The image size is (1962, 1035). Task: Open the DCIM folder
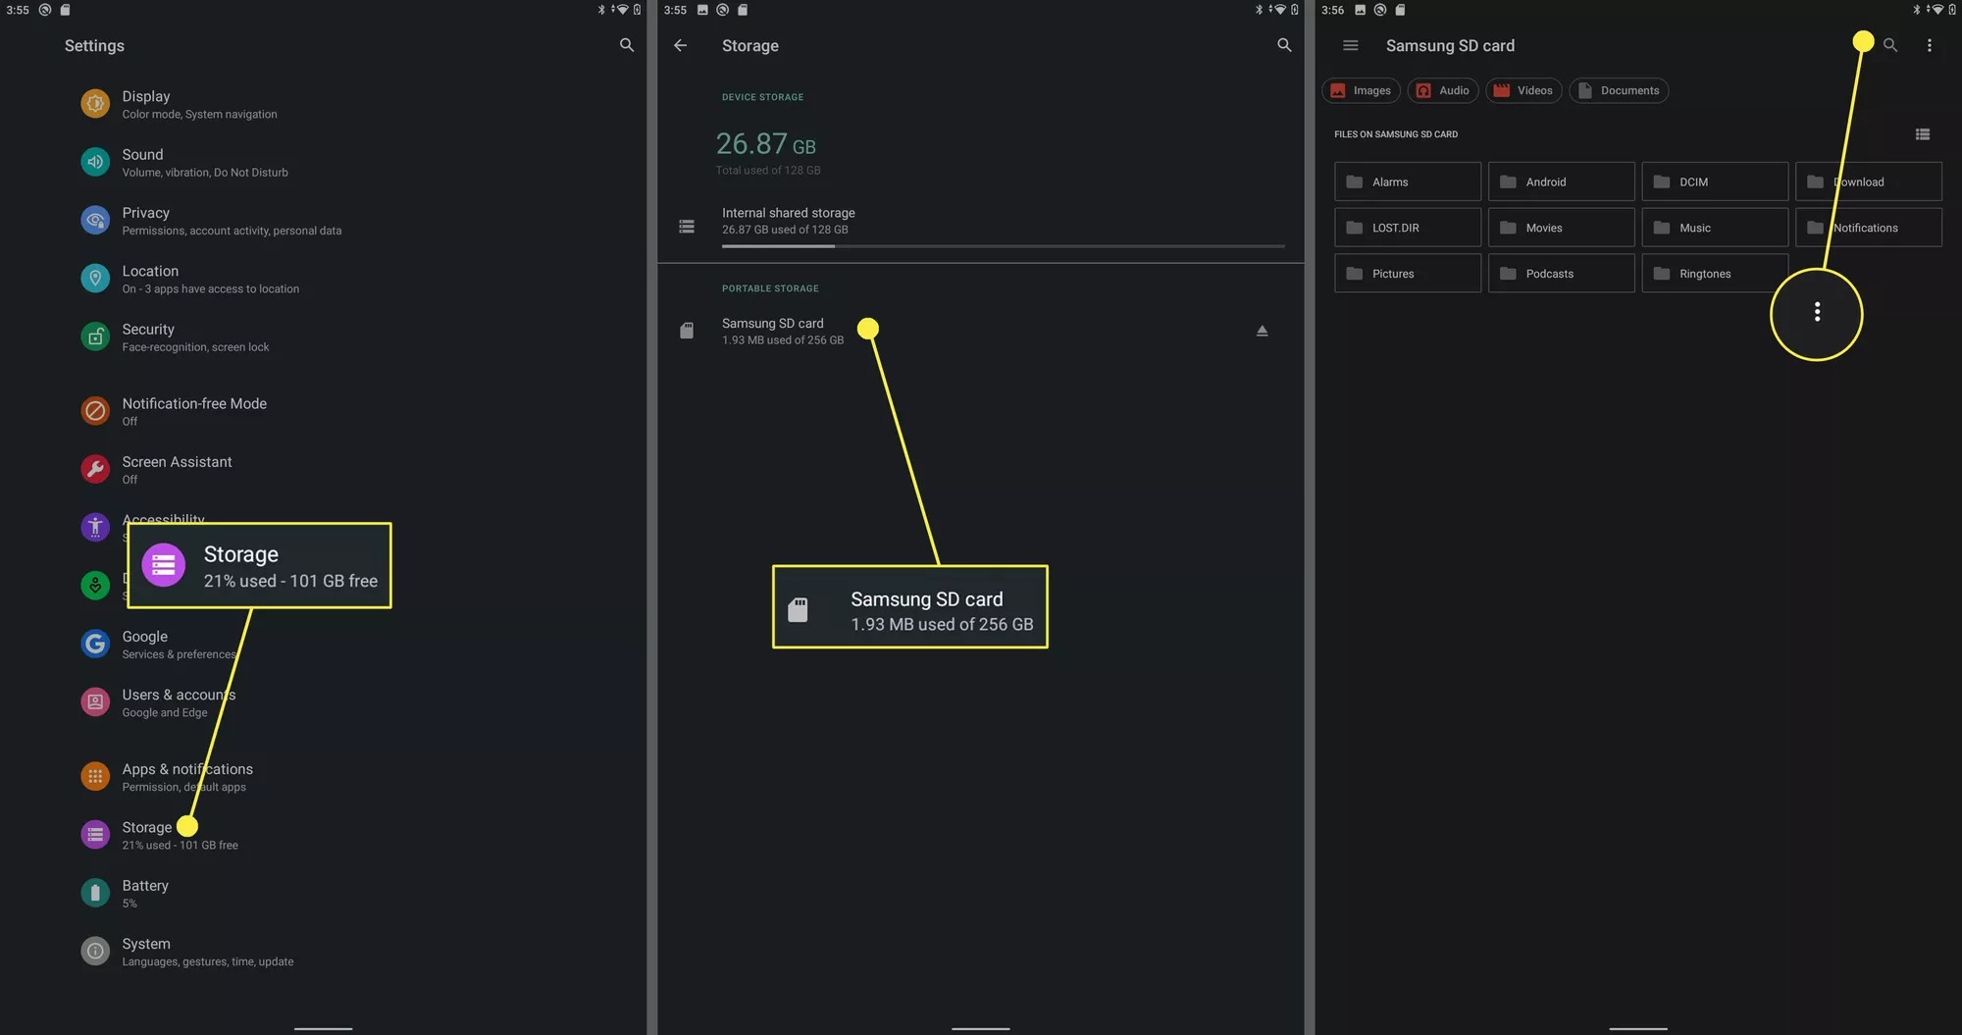pyautogui.click(x=1715, y=181)
